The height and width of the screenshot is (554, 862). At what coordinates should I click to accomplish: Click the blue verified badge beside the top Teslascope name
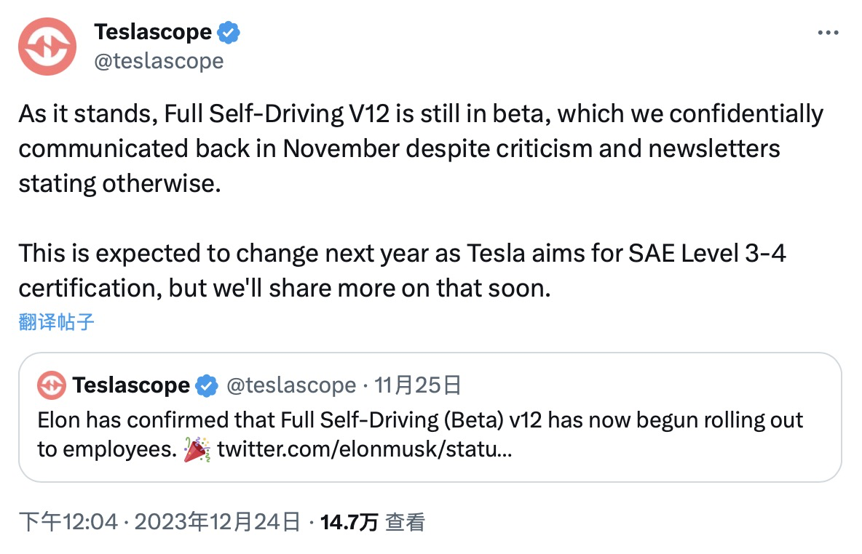click(x=229, y=33)
